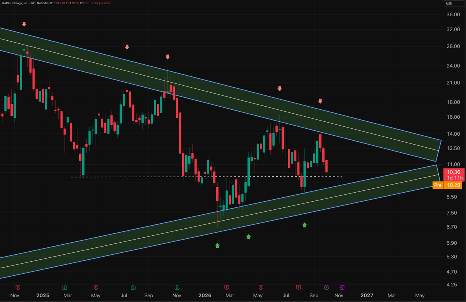
Task: Select the leftmost red down arrow drawing
Action: coord(24,24)
